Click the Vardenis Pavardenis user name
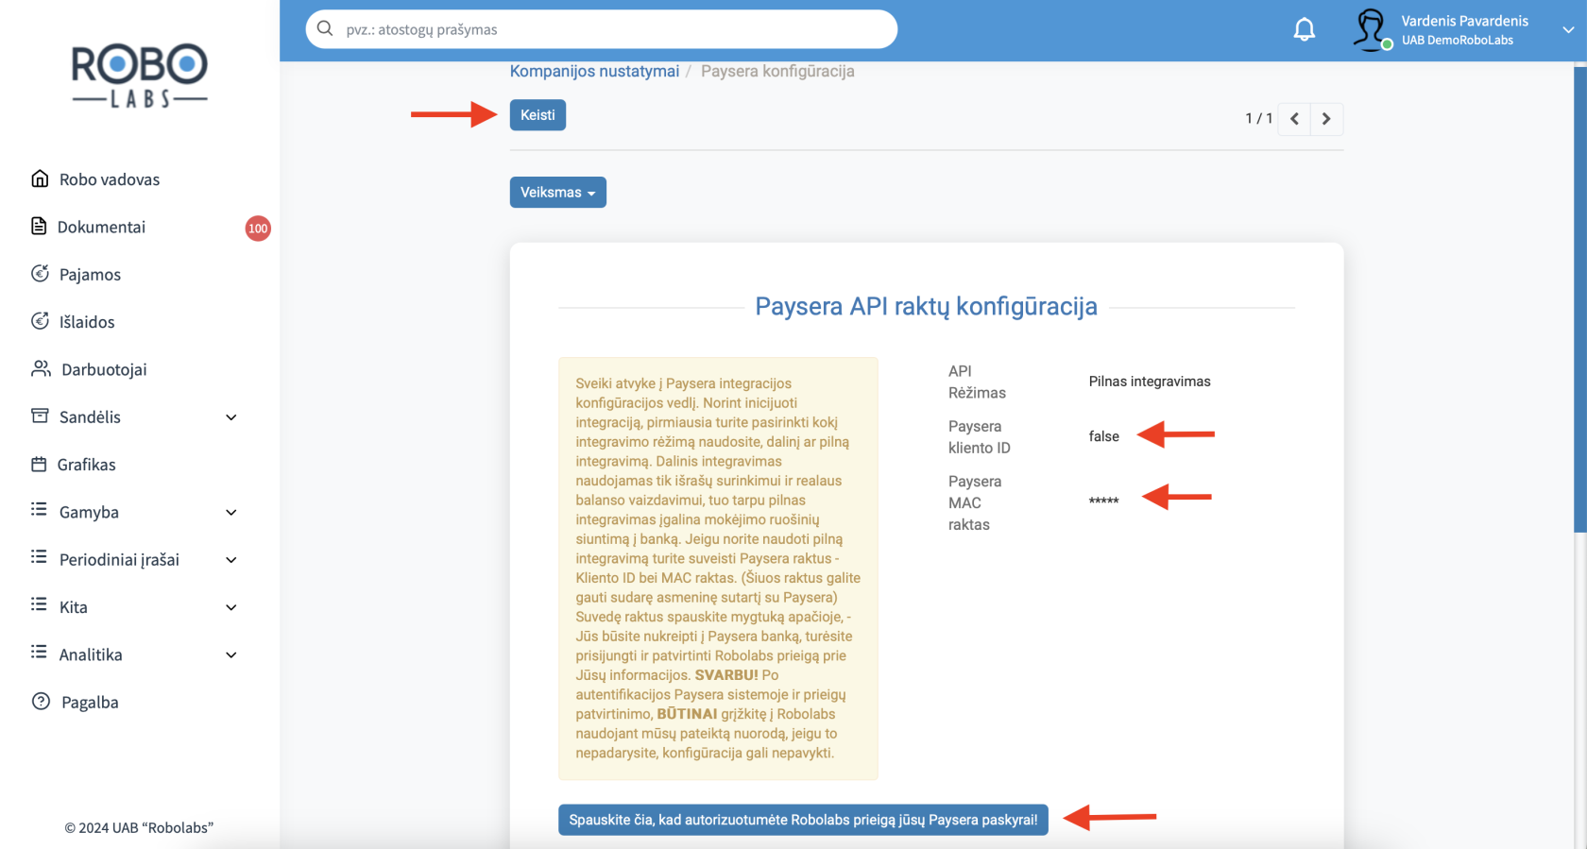1587x849 pixels. 1464,21
